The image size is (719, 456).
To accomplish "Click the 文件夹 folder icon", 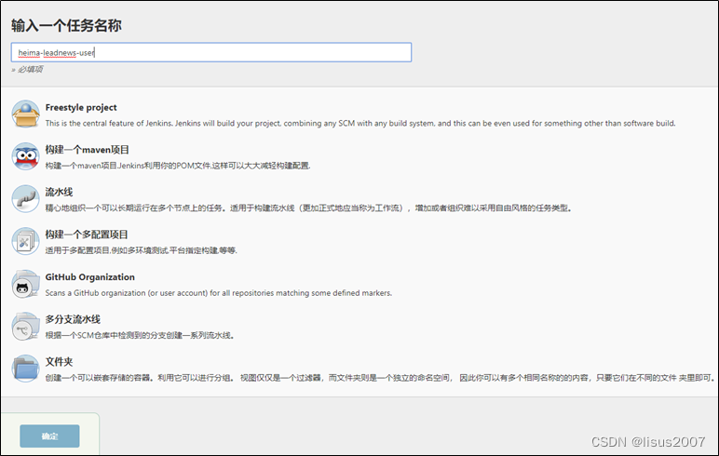I will [26, 368].
